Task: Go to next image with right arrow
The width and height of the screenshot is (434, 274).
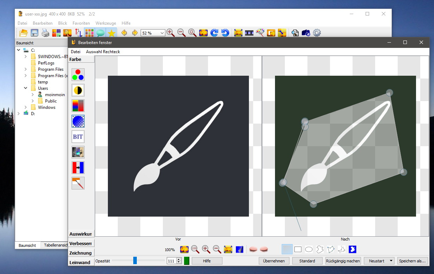Action: point(135,33)
